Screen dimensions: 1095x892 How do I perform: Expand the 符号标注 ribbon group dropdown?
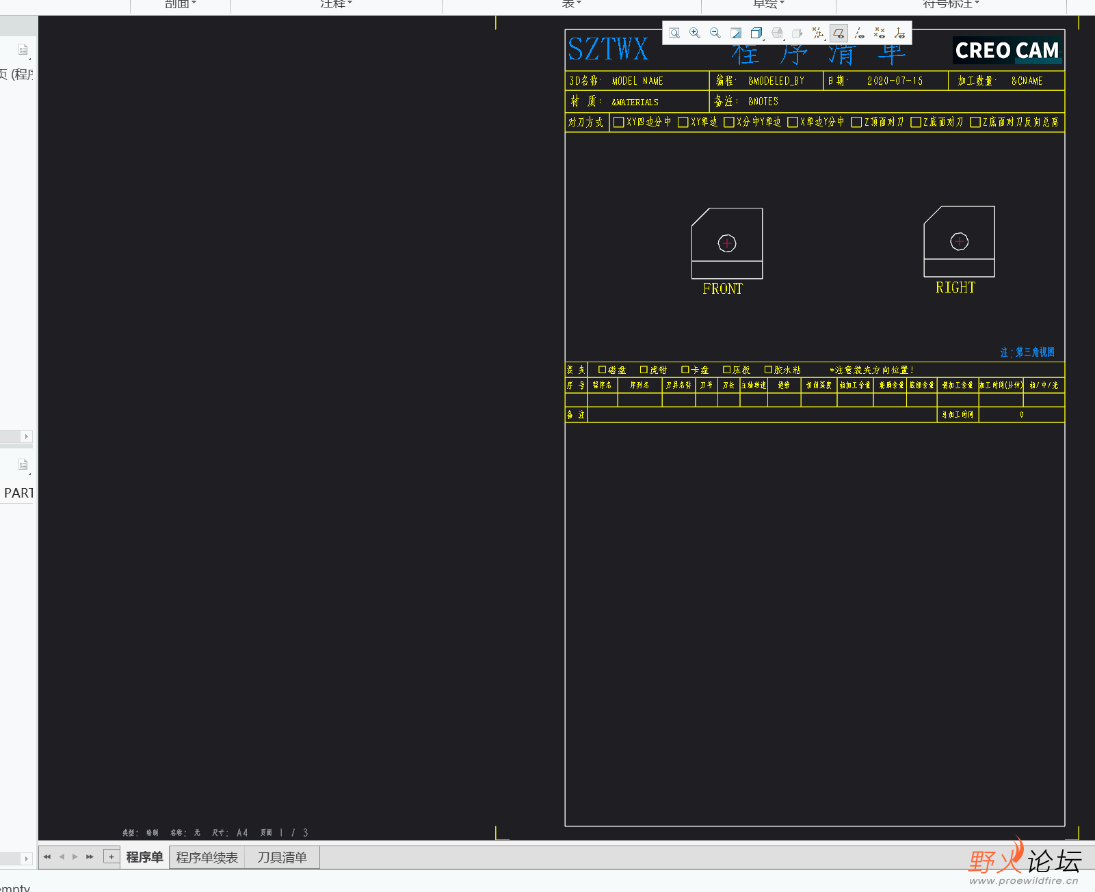point(951,4)
